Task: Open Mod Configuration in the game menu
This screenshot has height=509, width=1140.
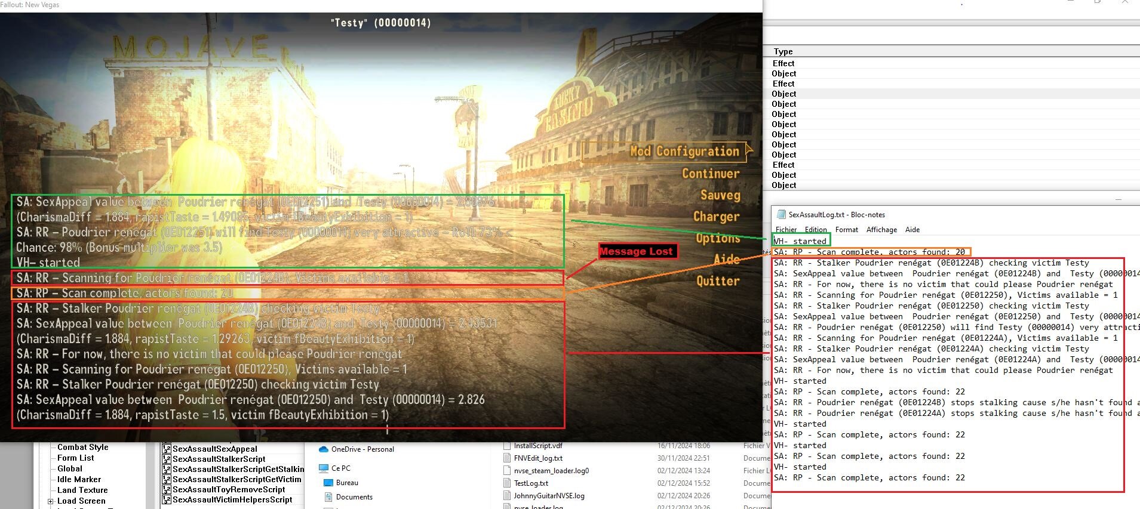Action: pos(684,152)
